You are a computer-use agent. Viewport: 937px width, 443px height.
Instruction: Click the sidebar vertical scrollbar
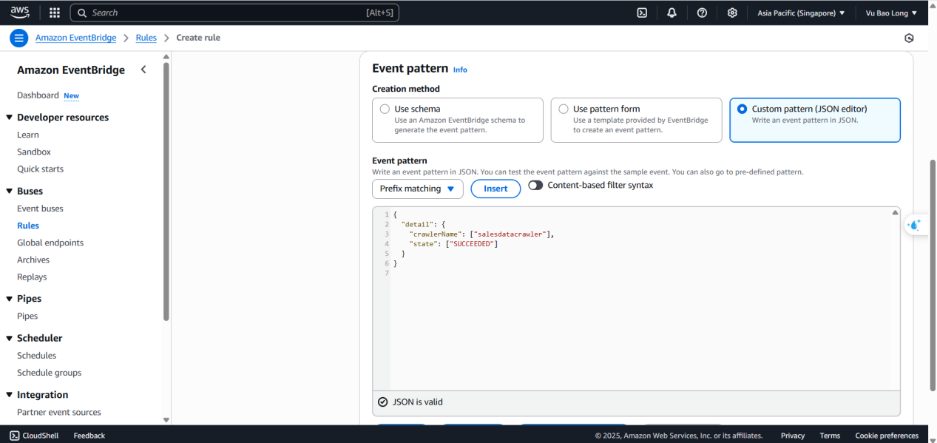(x=166, y=192)
